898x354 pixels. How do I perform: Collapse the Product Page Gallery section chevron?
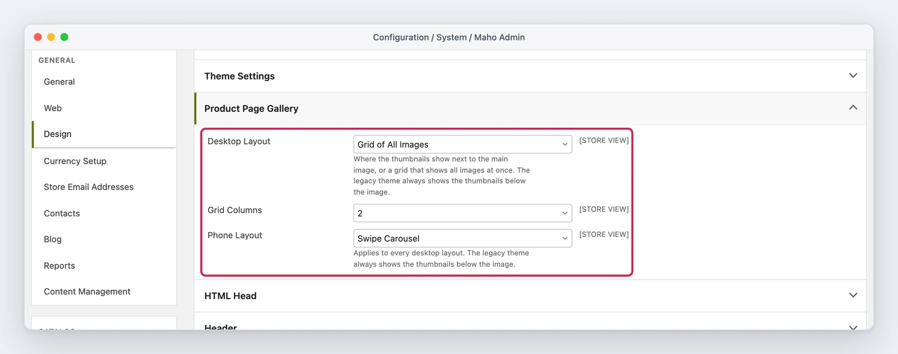click(x=853, y=108)
